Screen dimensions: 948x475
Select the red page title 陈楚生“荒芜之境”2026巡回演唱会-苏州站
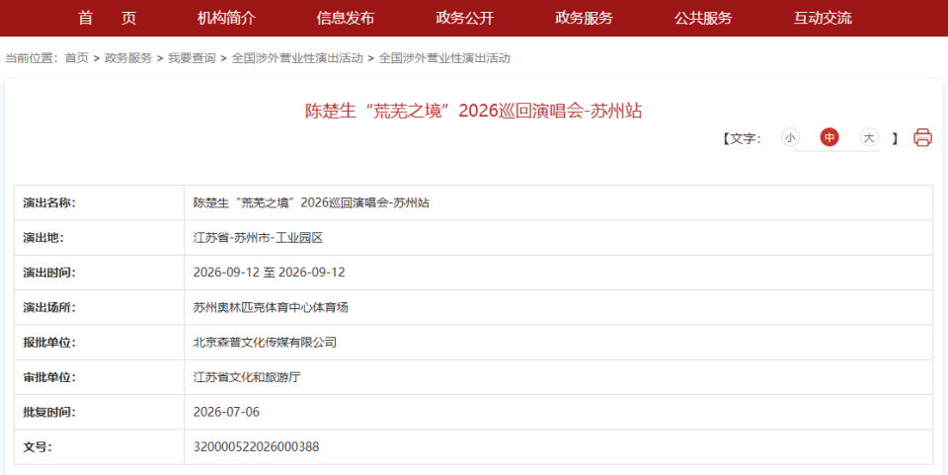point(473,112)
